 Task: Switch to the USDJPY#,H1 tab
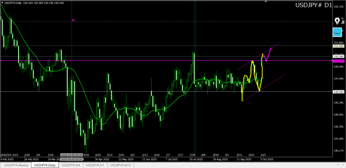pyautogui.click(x=95, y=165)
